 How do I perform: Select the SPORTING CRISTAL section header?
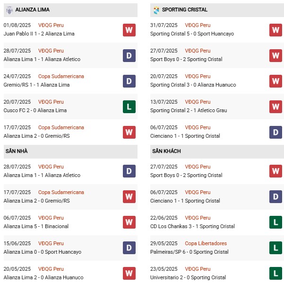(184, 9)
